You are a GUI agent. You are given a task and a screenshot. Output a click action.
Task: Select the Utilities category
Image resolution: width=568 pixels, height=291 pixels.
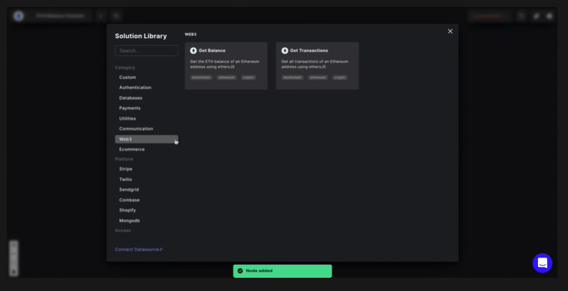tap(128, 118)
